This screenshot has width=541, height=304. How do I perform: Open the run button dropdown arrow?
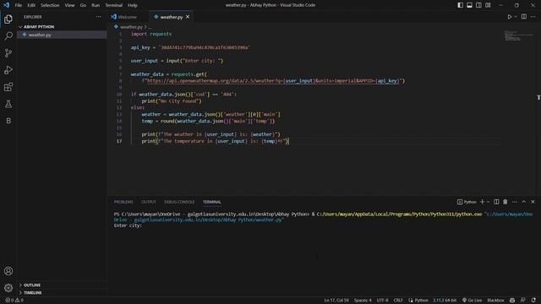click(516, 17)
